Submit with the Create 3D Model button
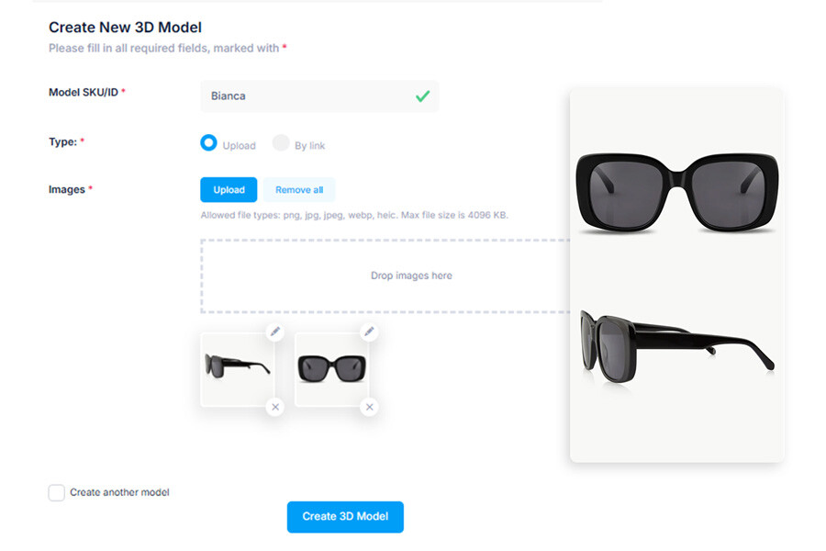 345,516
